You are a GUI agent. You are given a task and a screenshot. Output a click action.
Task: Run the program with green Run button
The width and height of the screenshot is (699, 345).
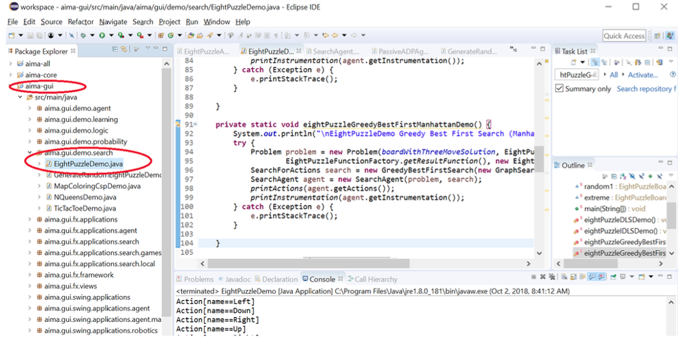102,35
